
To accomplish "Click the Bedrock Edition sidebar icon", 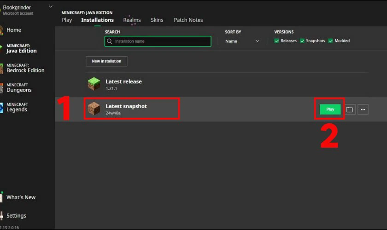I will 1,68.
